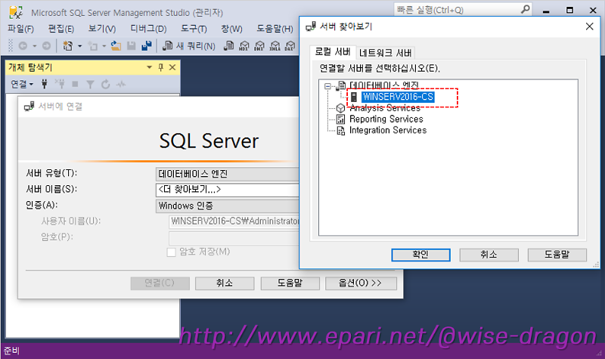Open the 파일(F) menu
The height and width of the screenshot is (359, 605).
point(21,29)
